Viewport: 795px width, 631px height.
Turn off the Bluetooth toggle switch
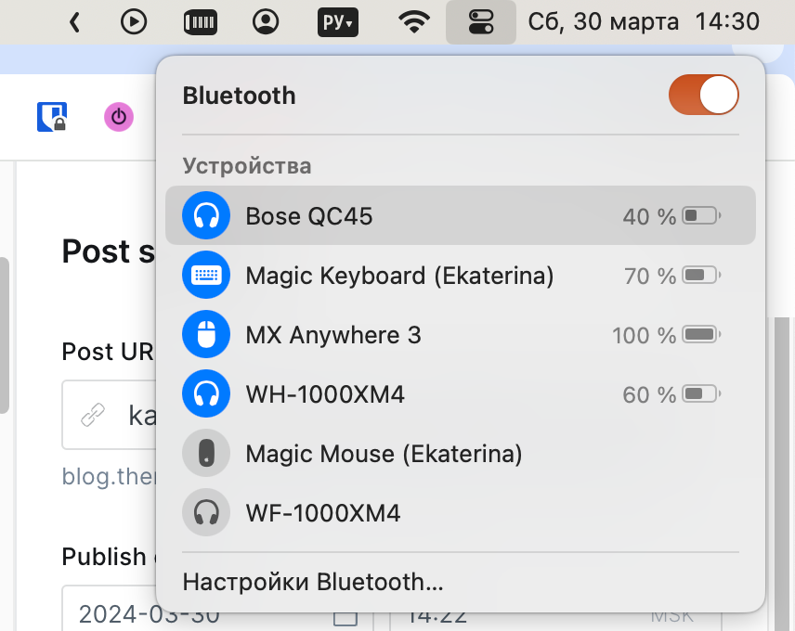(703, 96)
